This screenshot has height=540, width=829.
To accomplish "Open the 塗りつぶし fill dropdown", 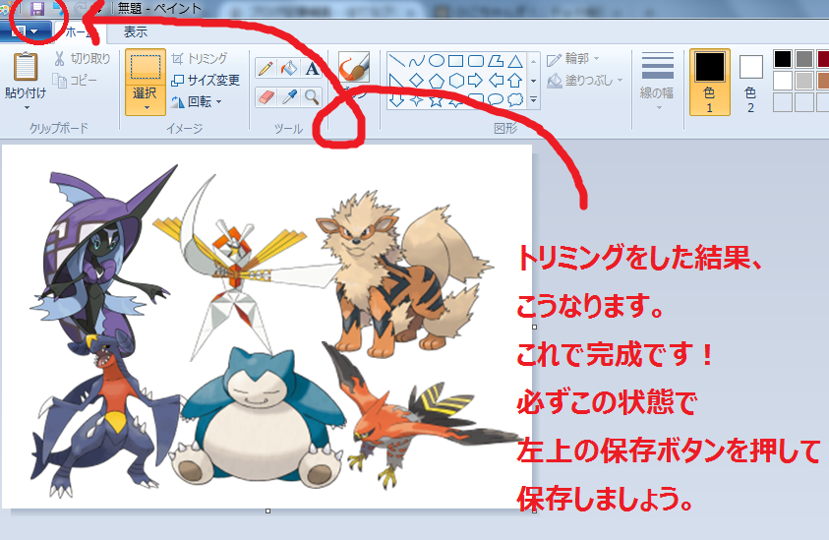I will pos(585,81).
